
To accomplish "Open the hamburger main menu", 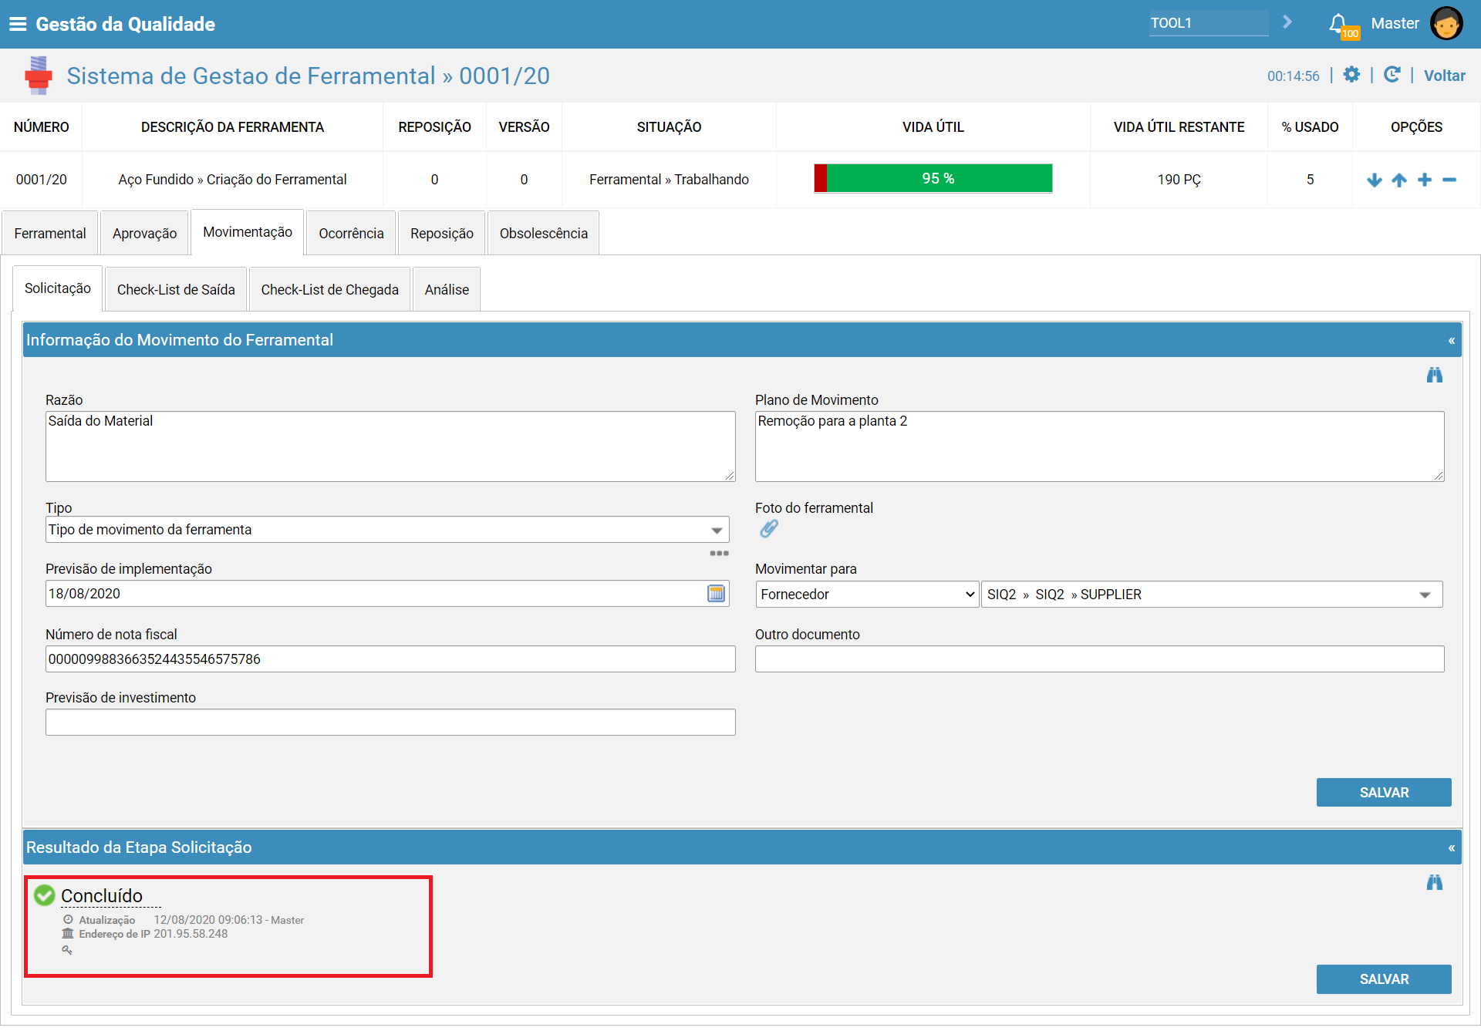I will click(18, 24).
